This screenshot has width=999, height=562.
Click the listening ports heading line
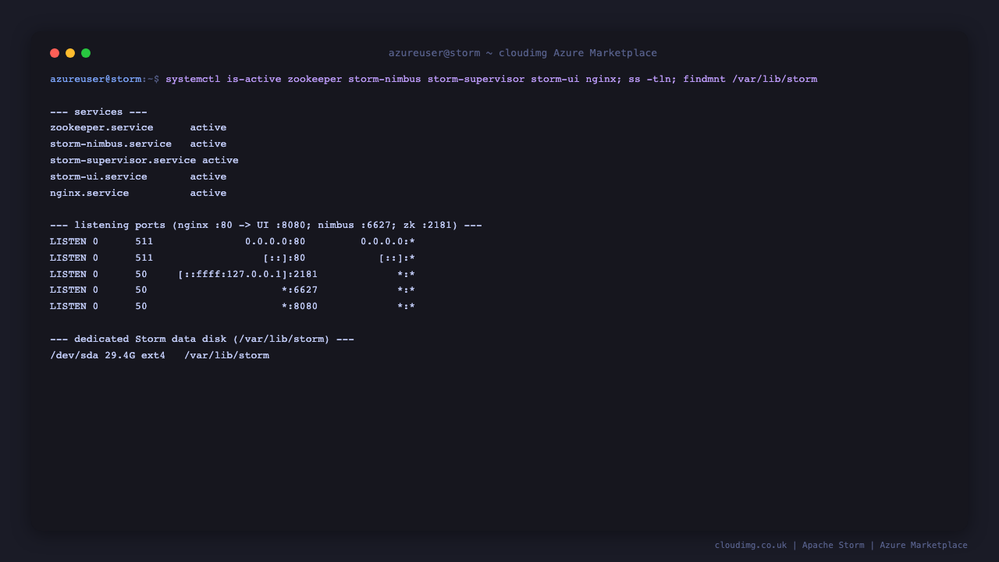266,225
